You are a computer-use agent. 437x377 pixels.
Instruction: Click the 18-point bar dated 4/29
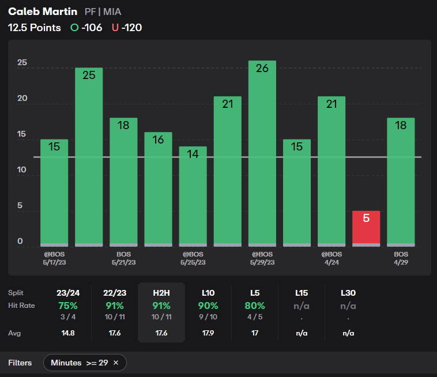(x=401, y=182)
